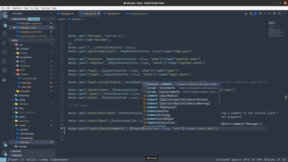
Task: Open the Accounts icon in activity bar
Action: point(4,144)
